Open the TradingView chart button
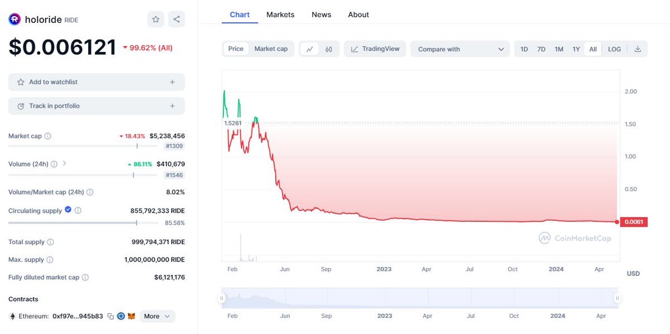The width and height of the screenshot is (670, 334). [375, 49]
